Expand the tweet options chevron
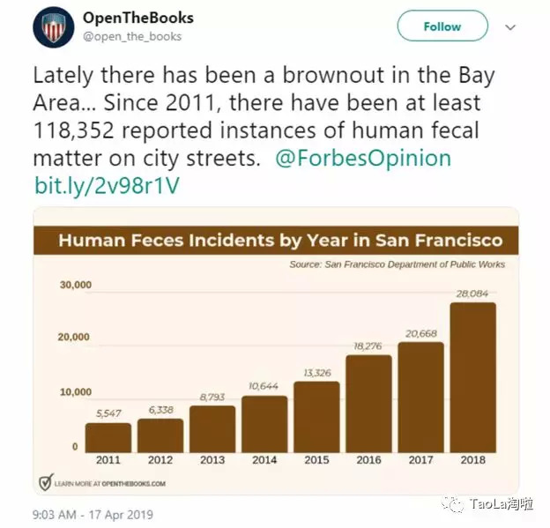550x528 pixels. pyautogui.click(x=509, y=27)
